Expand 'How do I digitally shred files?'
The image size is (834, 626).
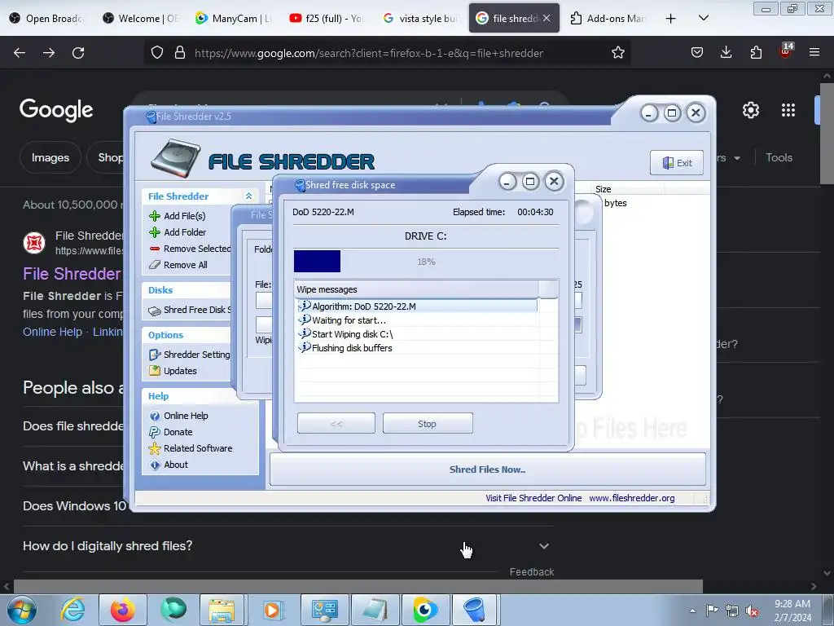pyautogui.click(x=288, y=546)
